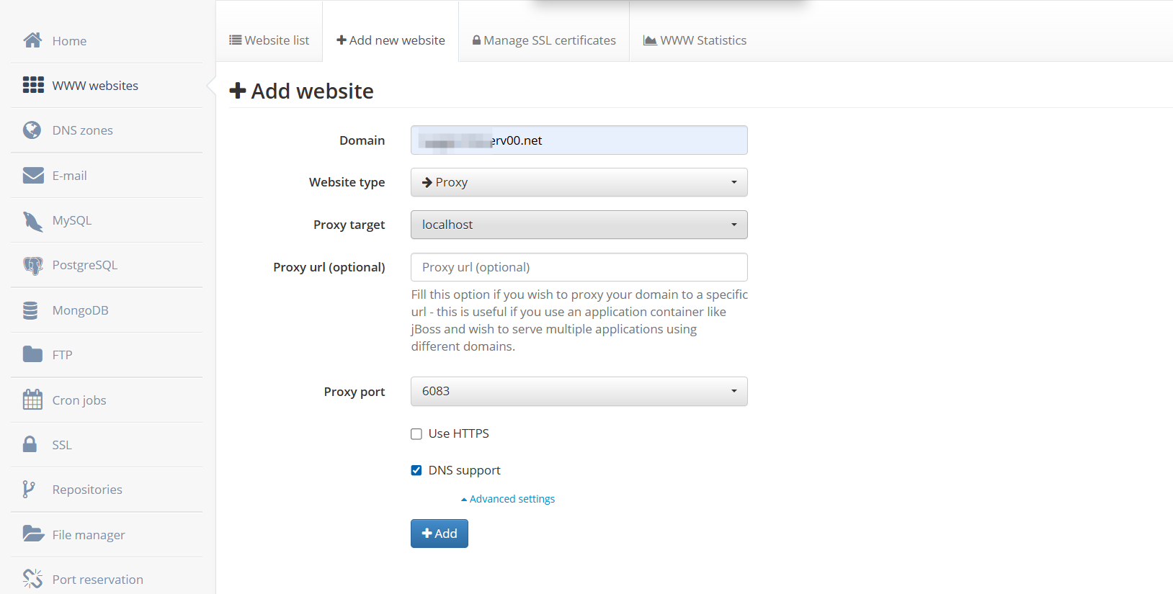
Task: Uncheck the DNS support checkbox
Action: tap(416, 470)
